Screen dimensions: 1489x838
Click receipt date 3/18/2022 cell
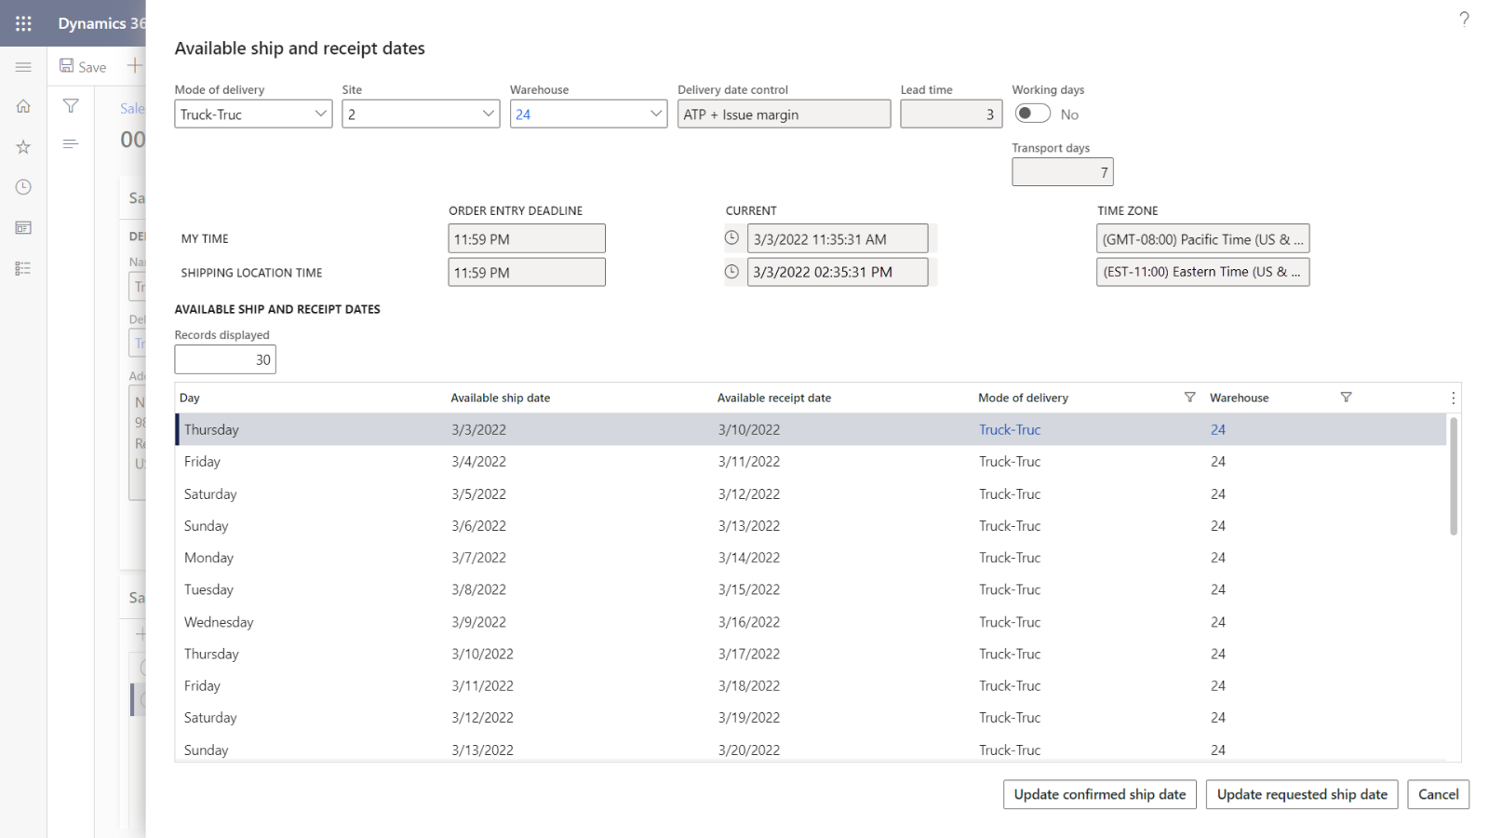[749, 685]
